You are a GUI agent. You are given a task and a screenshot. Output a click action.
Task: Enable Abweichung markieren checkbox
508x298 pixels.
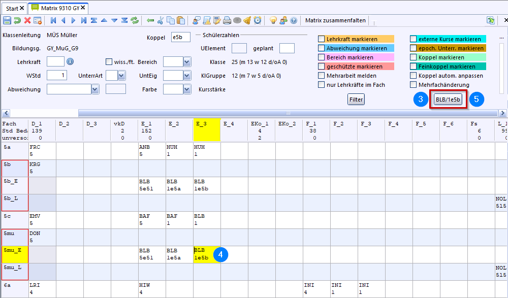pyautogui.click(x=322, y=48)
